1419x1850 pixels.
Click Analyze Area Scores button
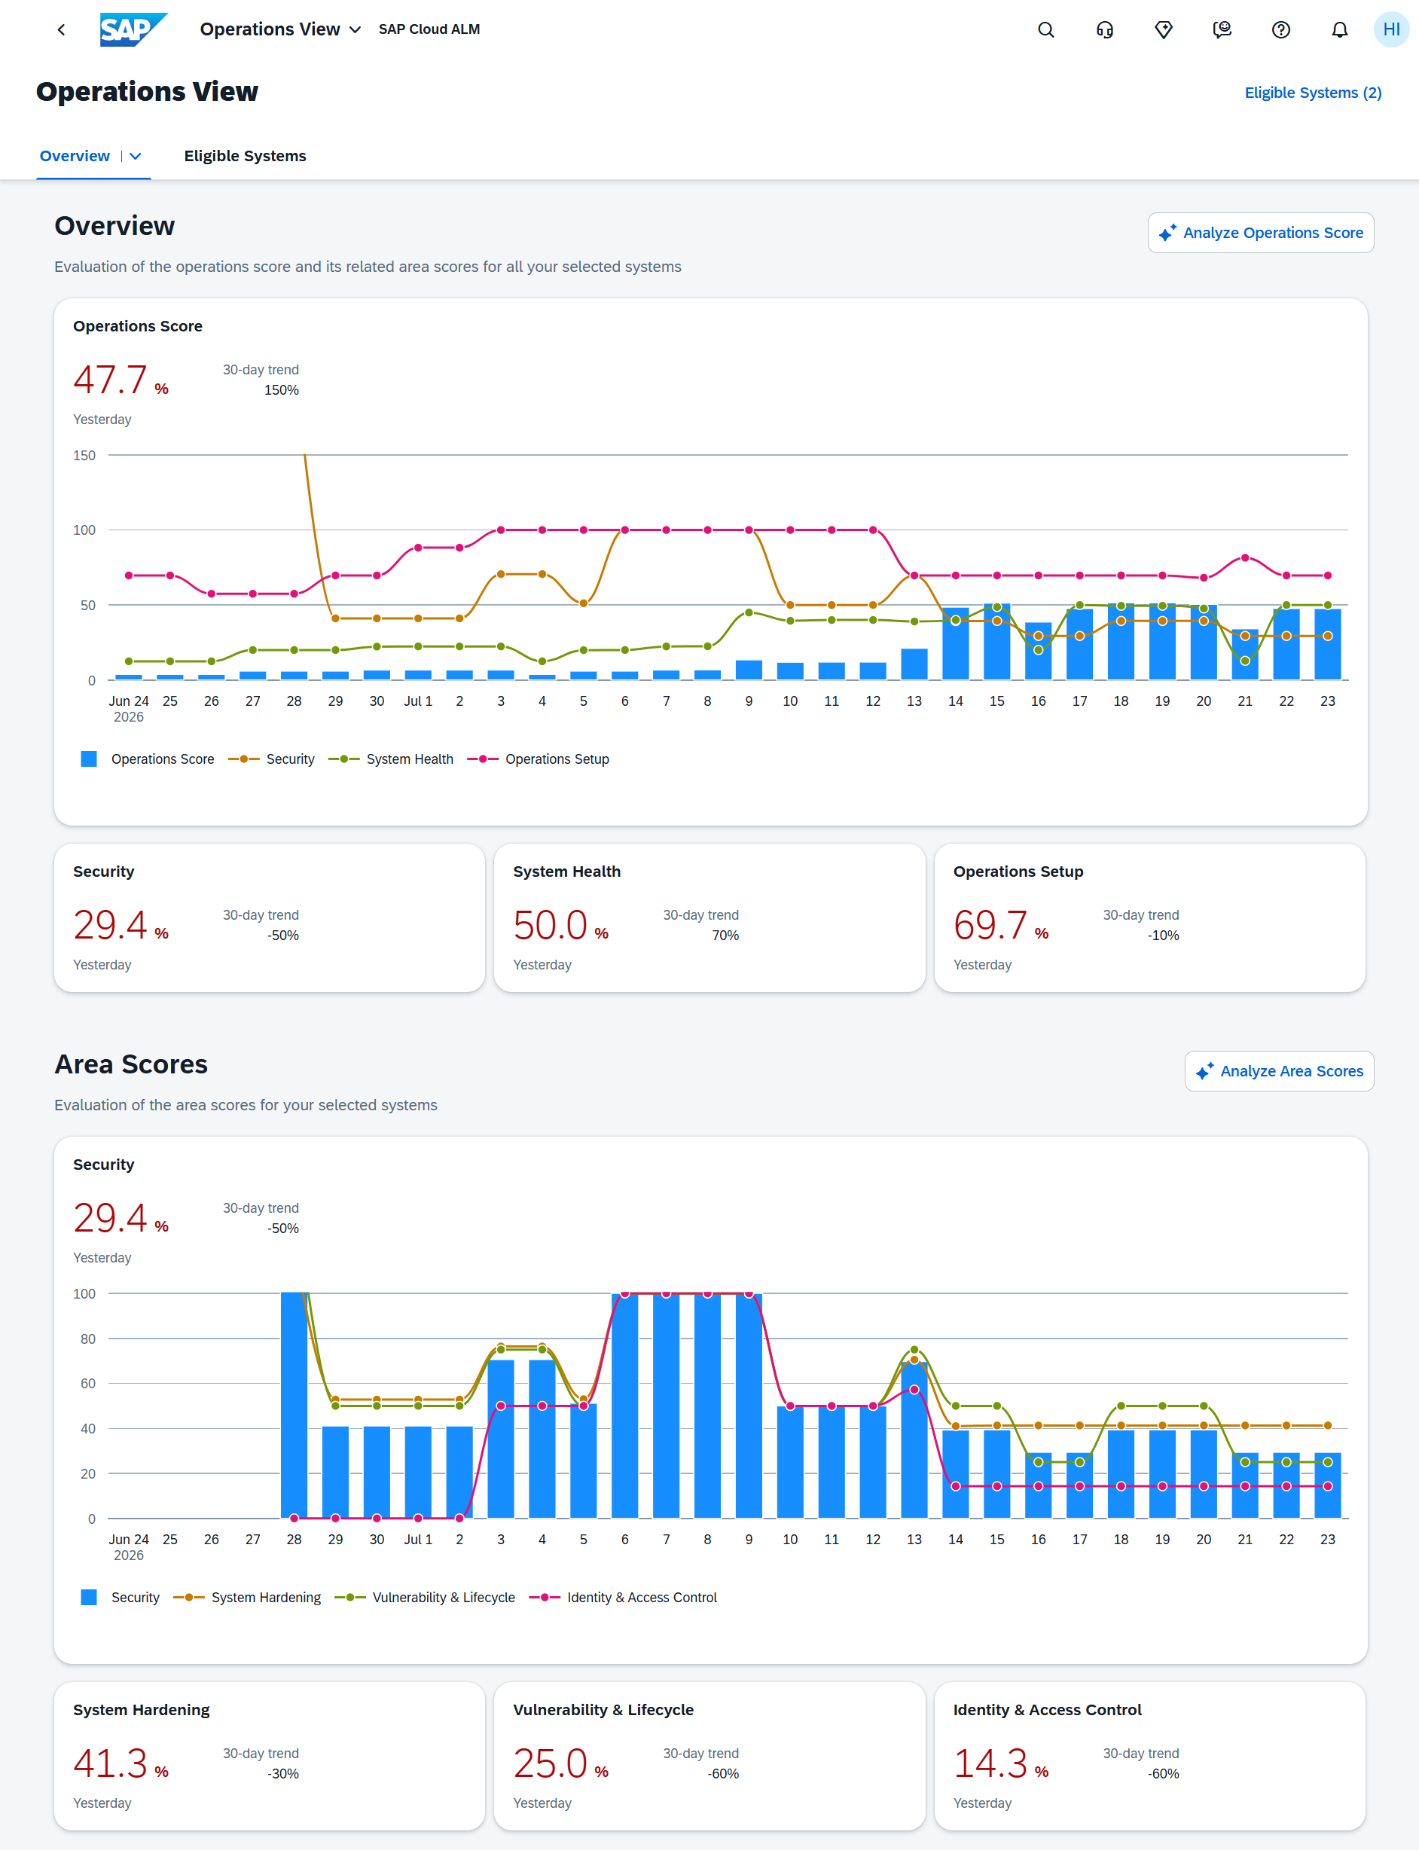[1279, 1070]
